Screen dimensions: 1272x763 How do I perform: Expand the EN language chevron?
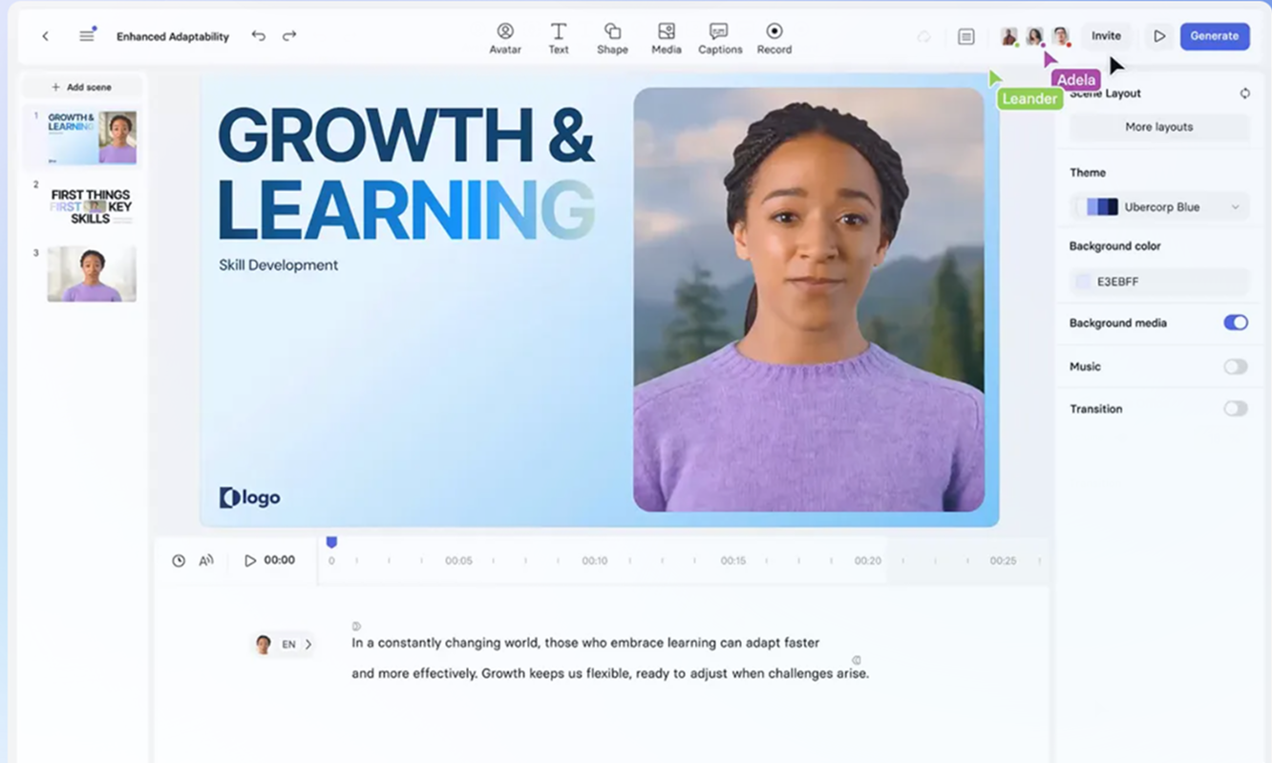[308, 645]
